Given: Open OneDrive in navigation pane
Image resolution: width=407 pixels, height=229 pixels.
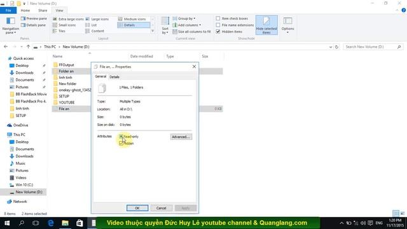Looking at the screenshot, I should [x=20, y=125].
